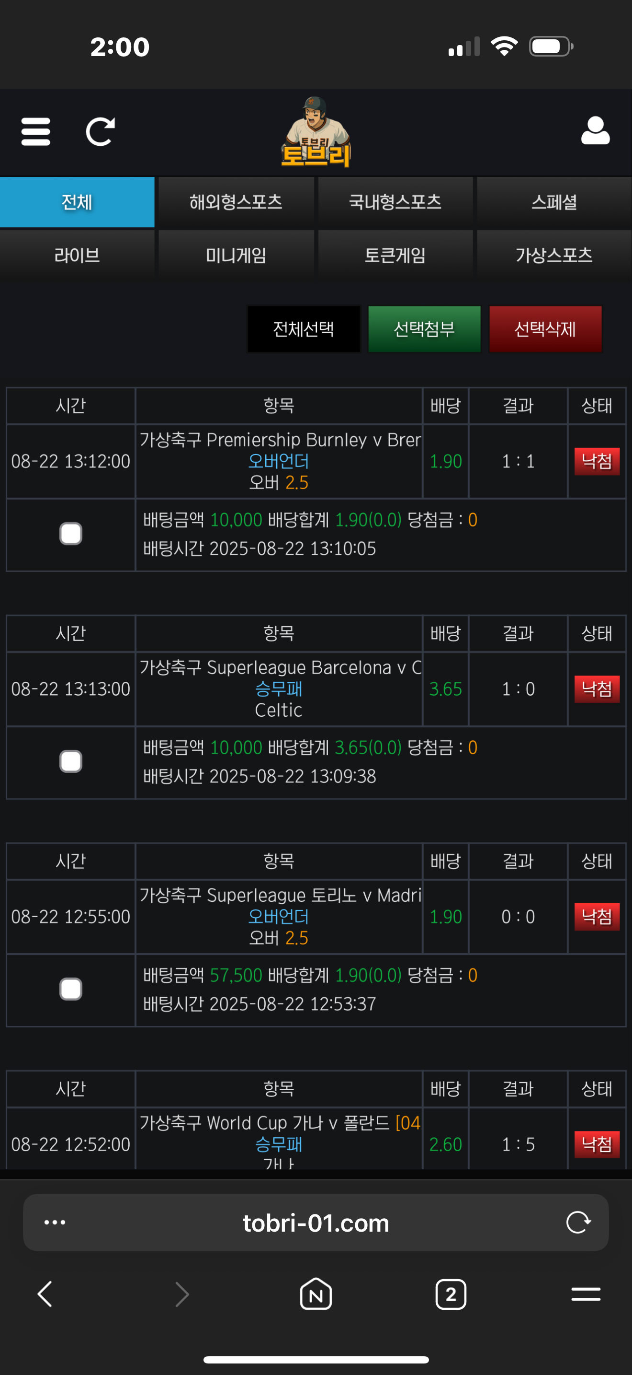Go back with browser back arrow
Screen dimensions: 632x1375
(45, 1294)
